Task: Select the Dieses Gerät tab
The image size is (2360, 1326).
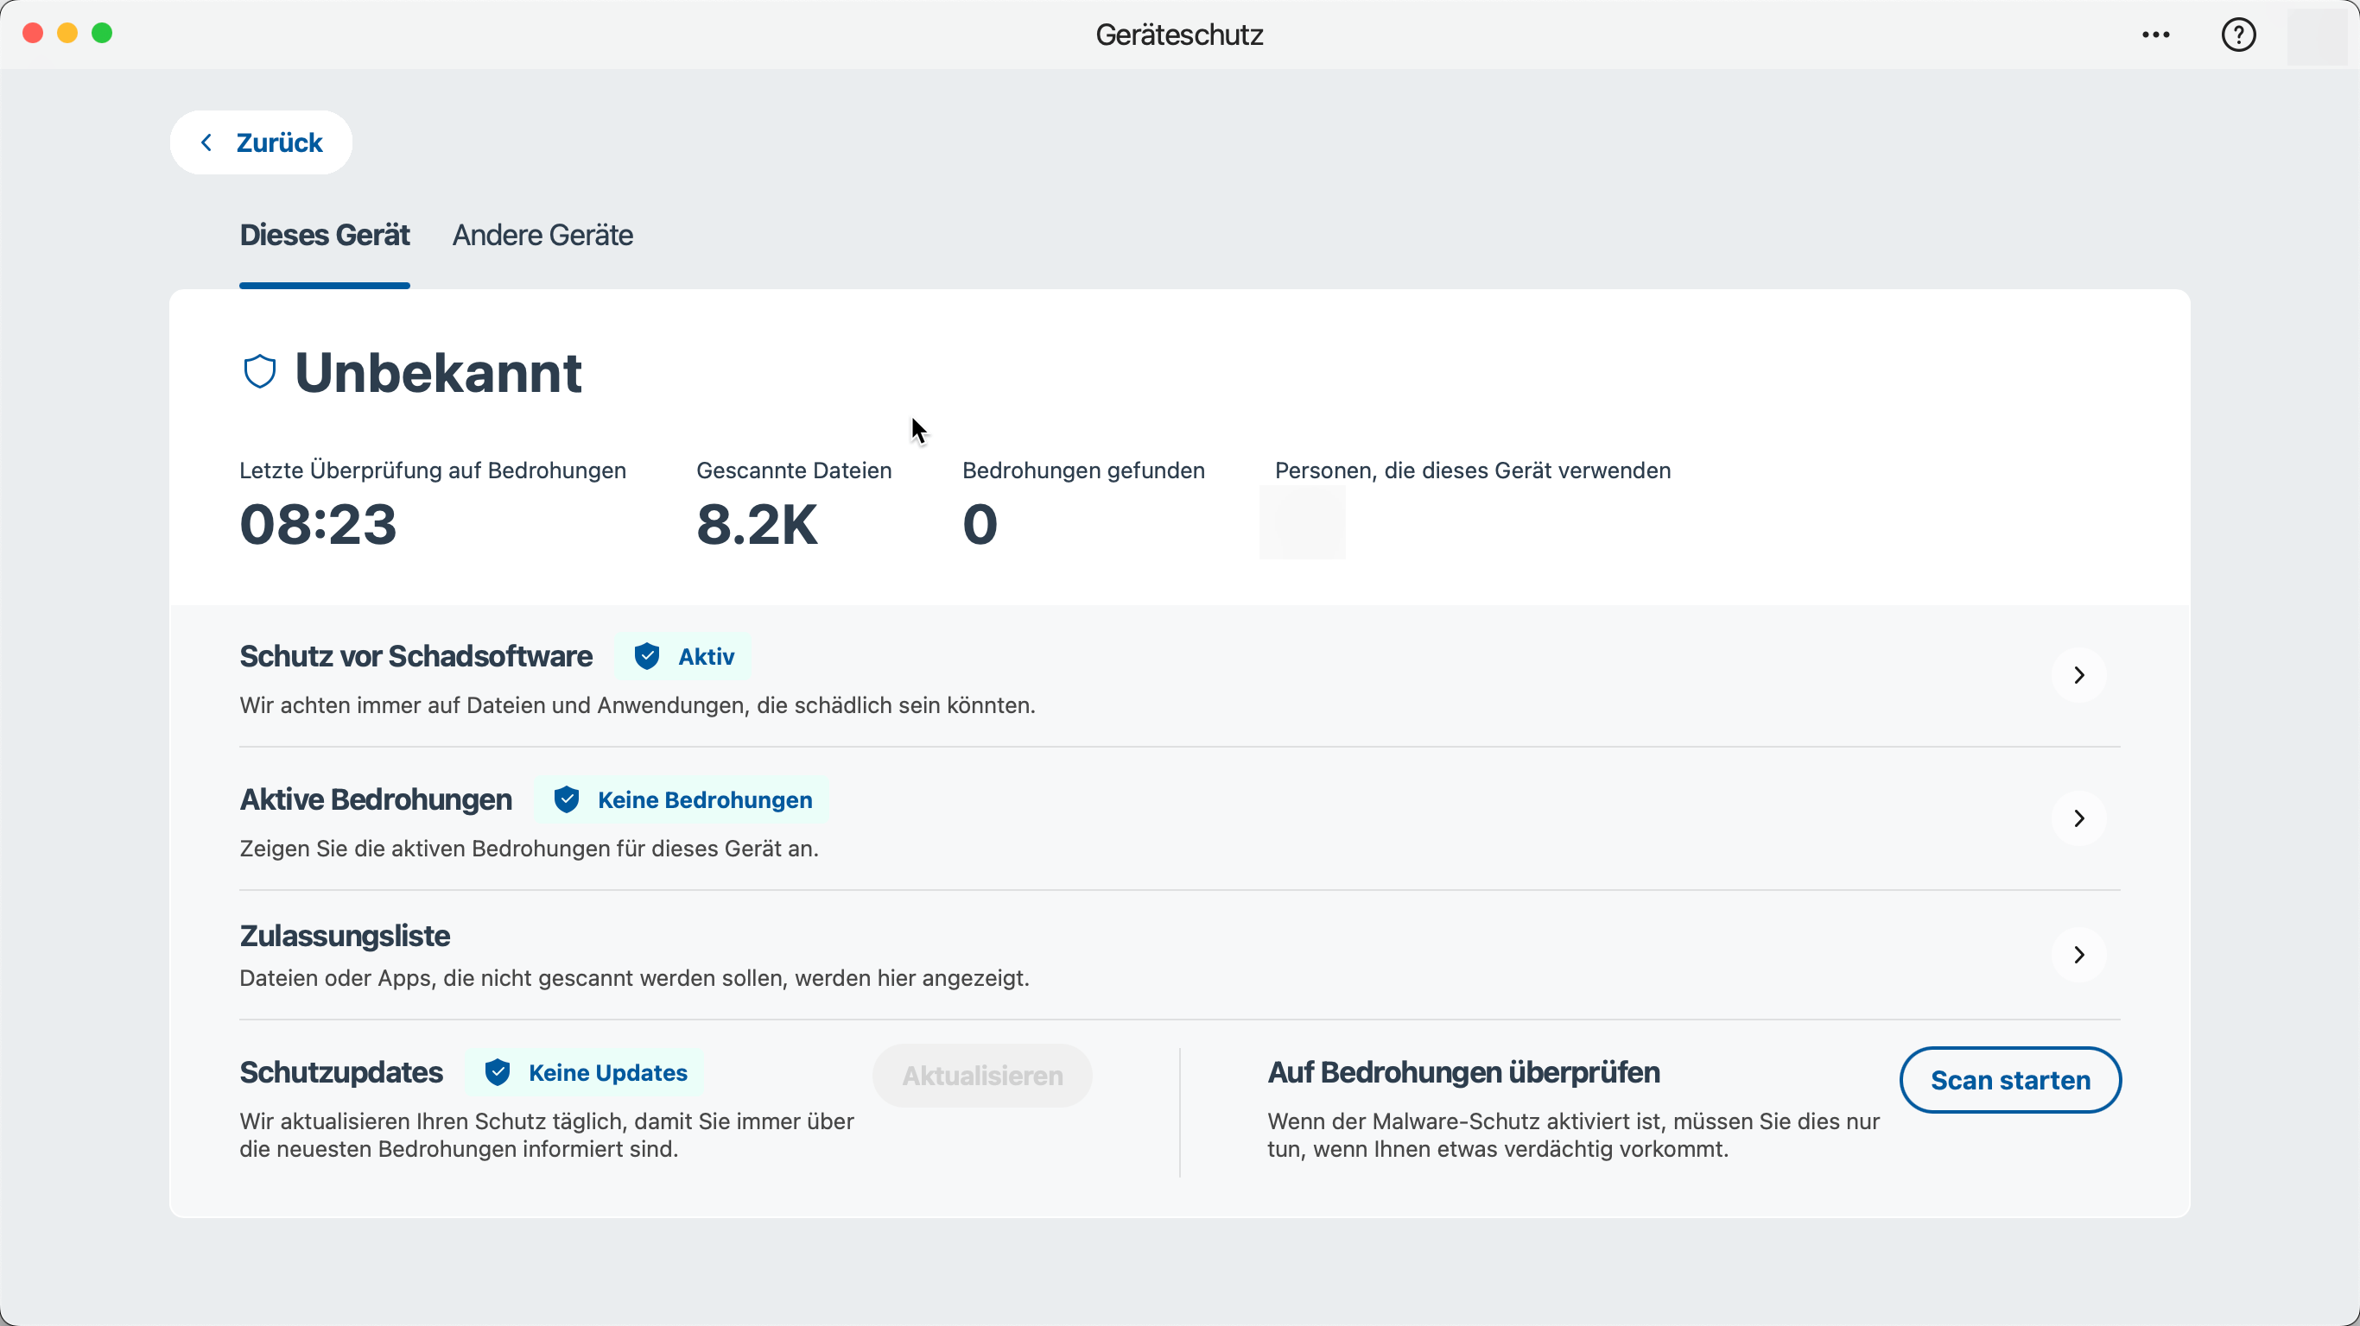Action: tap(324, 236)
